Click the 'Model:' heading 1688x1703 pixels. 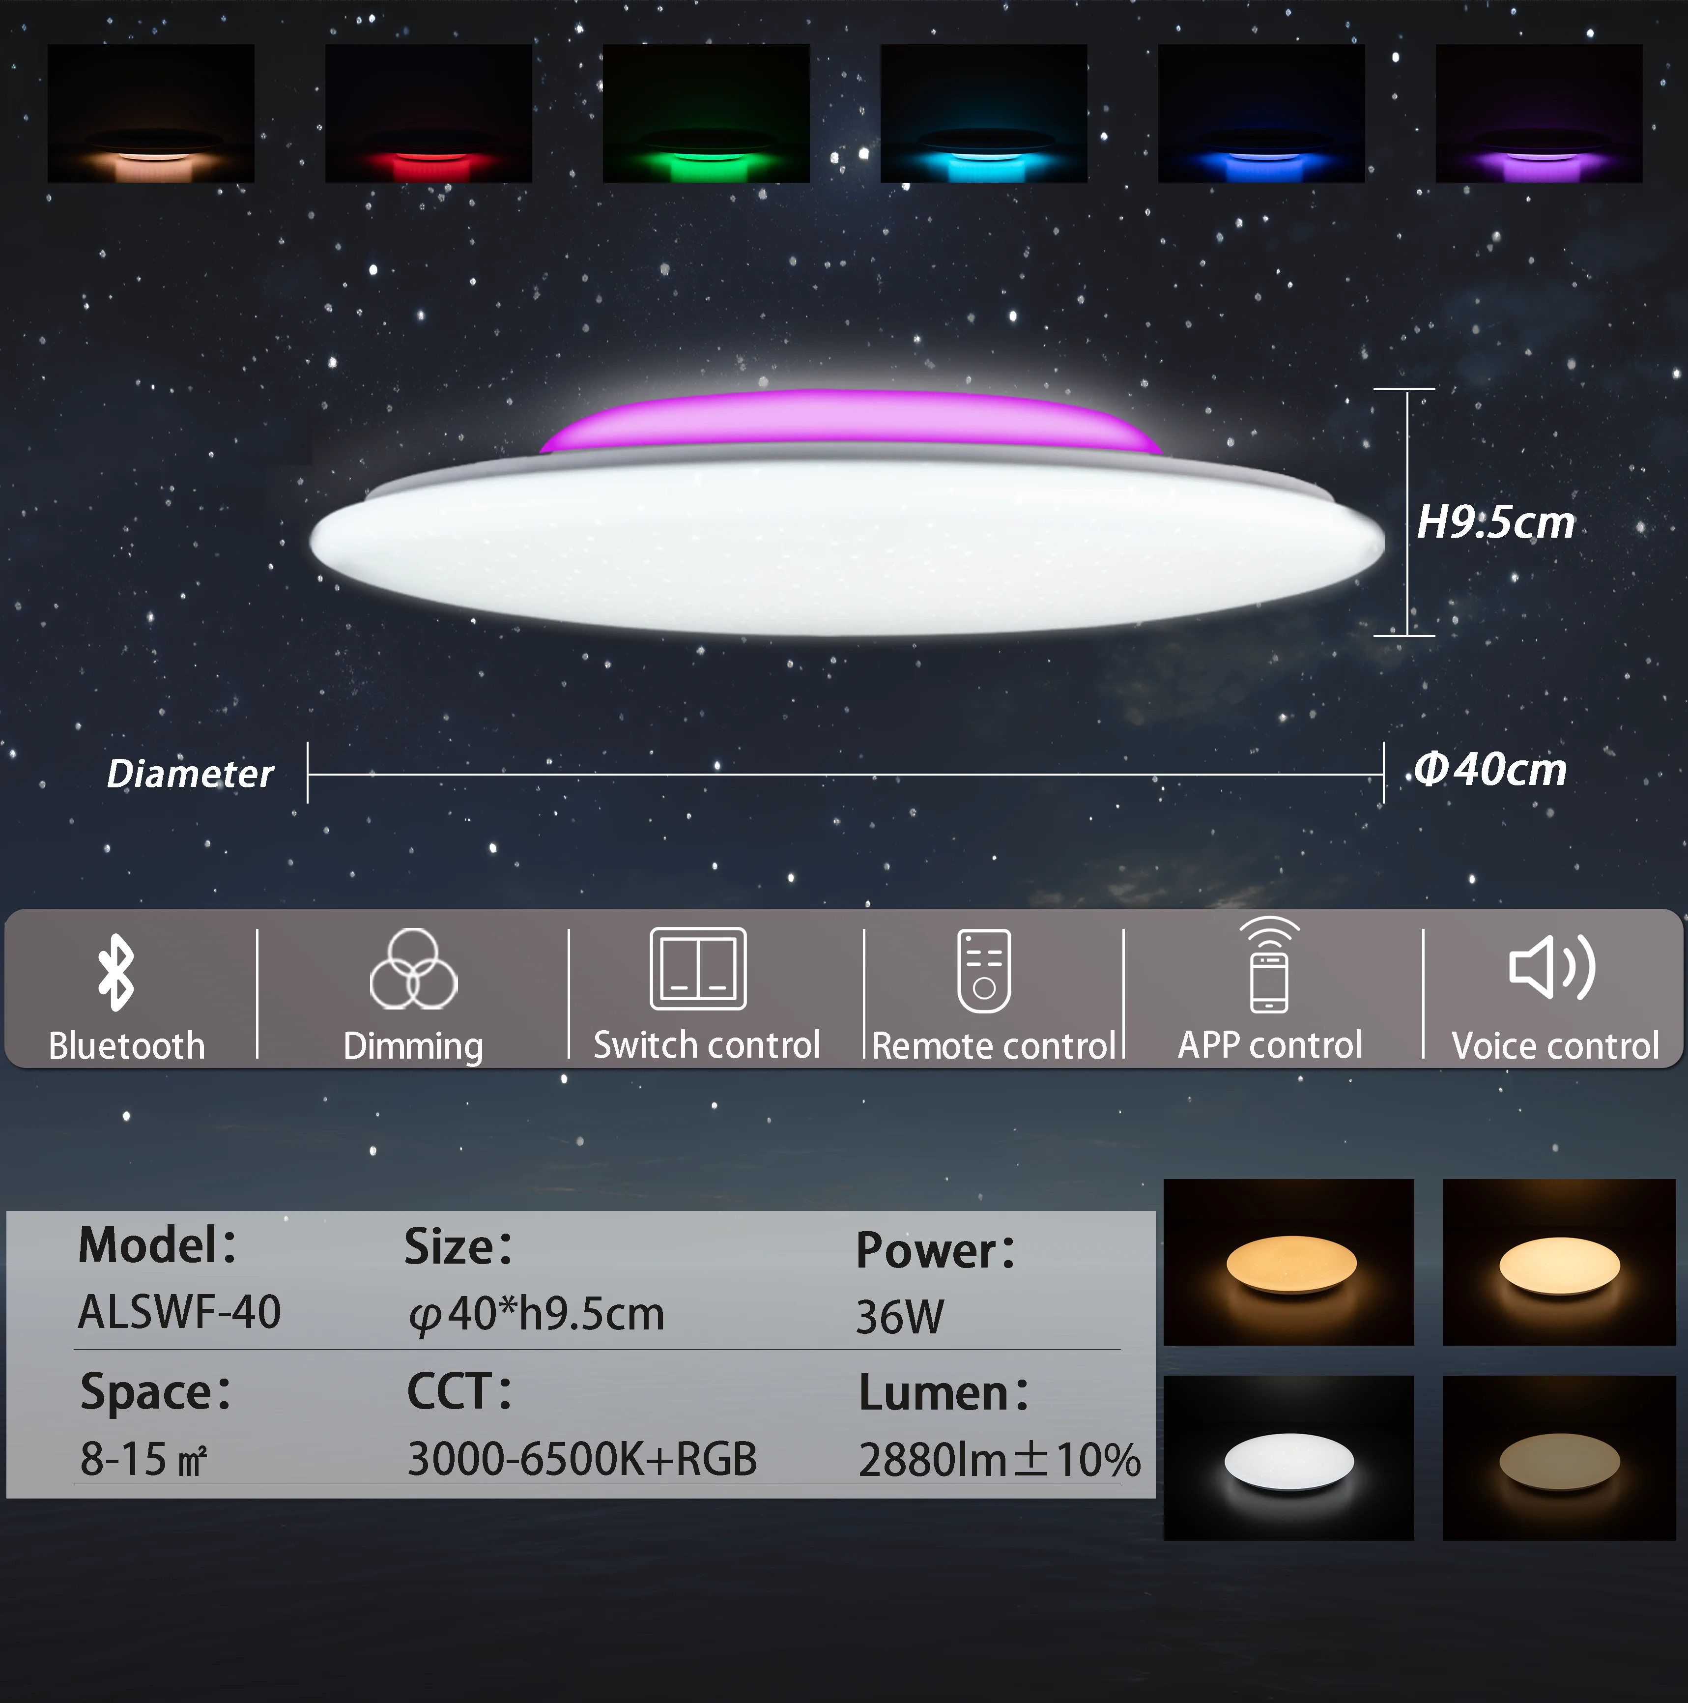point(158,1244)
